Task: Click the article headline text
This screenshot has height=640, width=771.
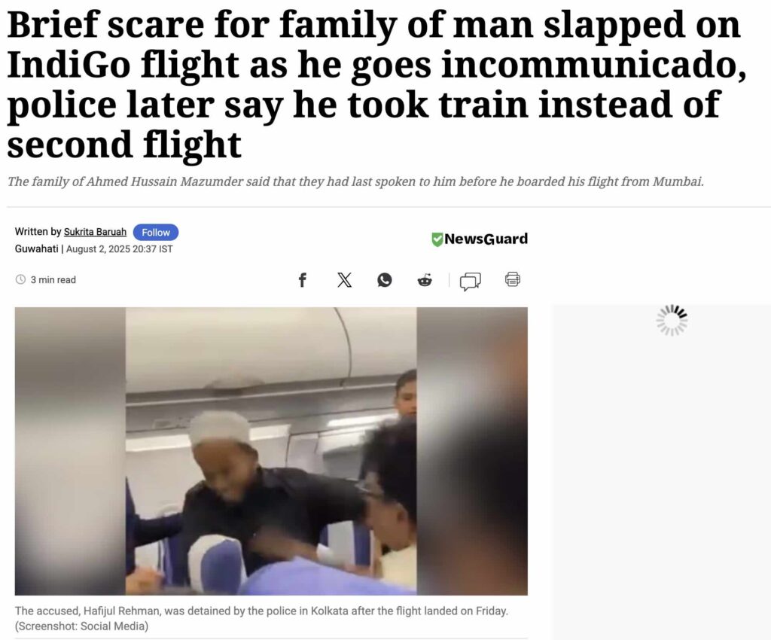Action: click(x=376, y=84)
